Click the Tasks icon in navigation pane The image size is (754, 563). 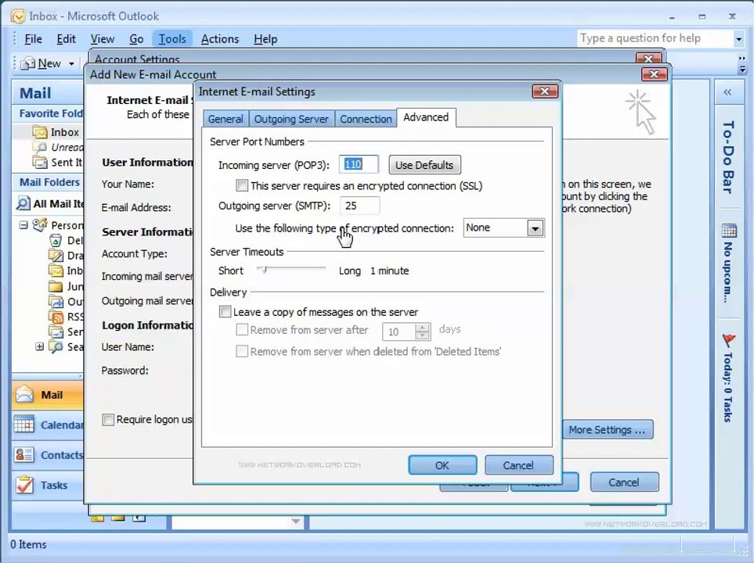(x=24, y=485)
